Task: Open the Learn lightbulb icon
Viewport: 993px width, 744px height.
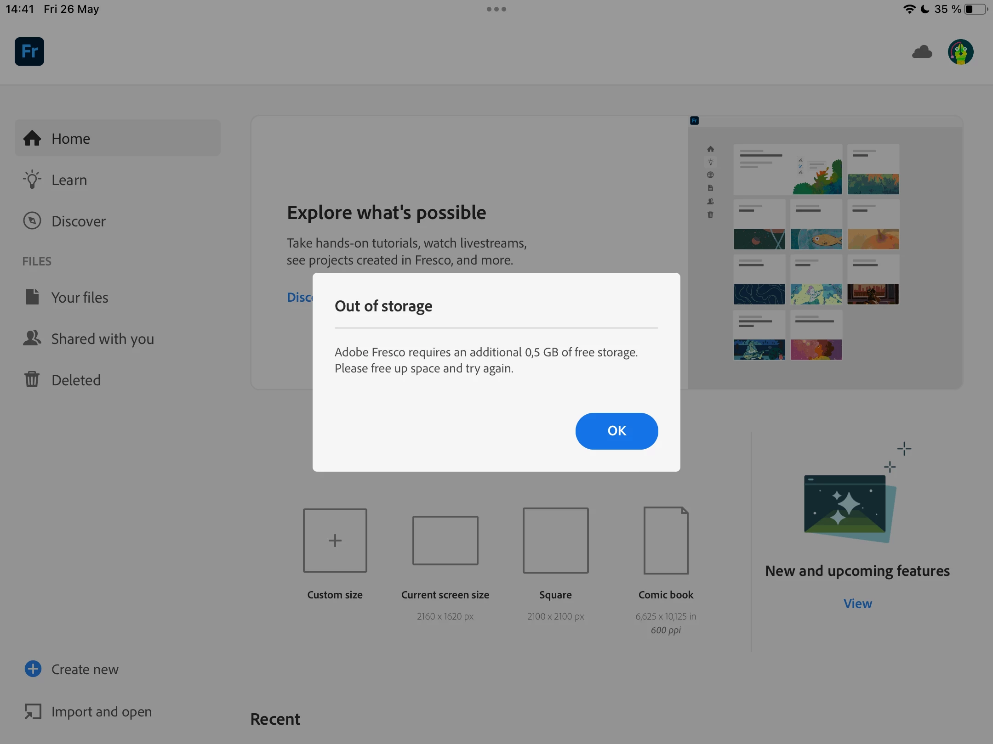Action: pos(32,180)
